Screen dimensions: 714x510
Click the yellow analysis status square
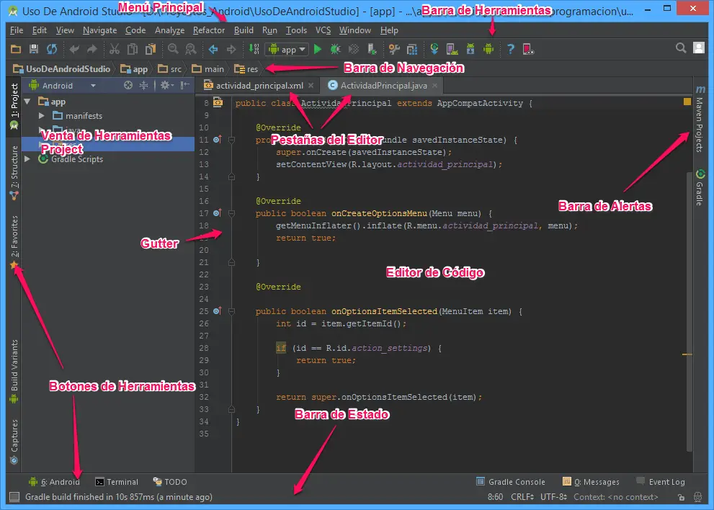coord(687,101)
